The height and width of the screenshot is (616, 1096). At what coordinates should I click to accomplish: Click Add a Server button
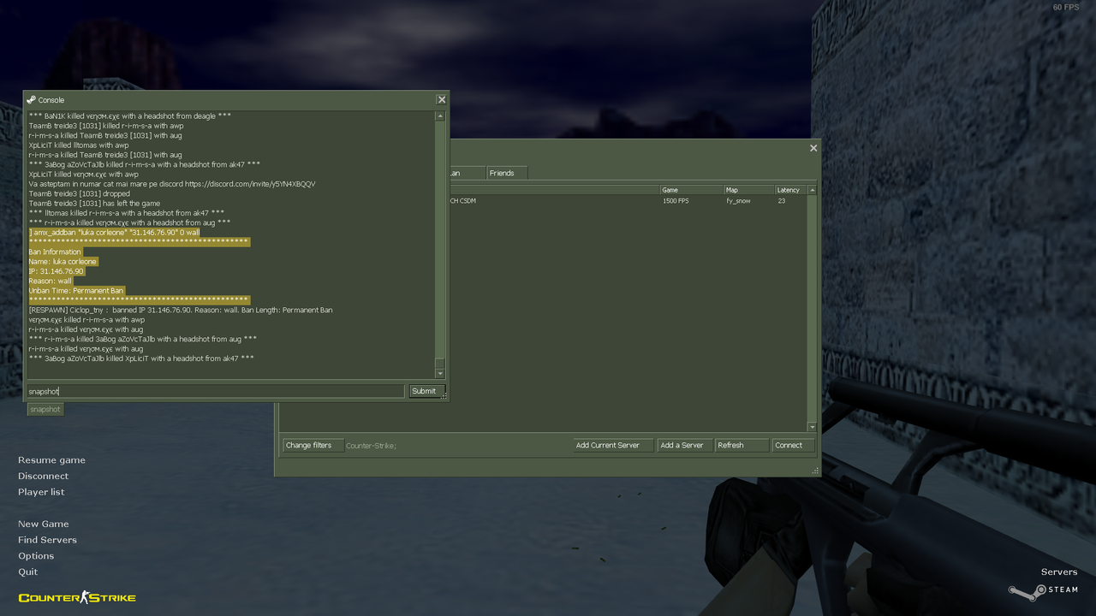coord(684,445)
